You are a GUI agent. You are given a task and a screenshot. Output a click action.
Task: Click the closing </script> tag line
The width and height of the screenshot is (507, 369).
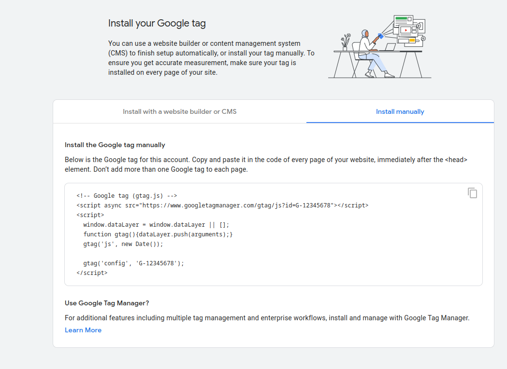pos(92,273)
